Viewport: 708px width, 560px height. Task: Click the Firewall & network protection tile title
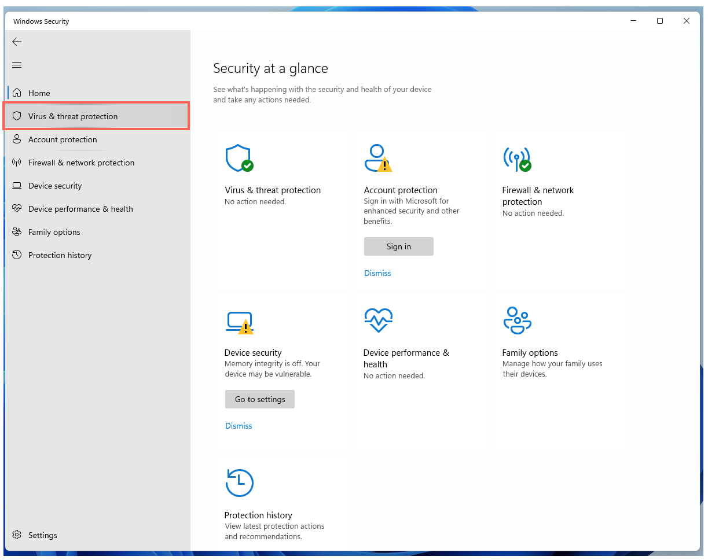click(x=538, y=196)
